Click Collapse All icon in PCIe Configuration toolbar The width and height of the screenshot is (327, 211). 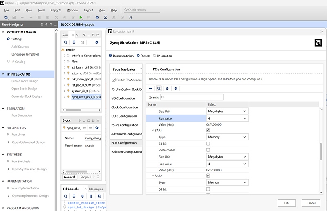[x=167, y=88]
